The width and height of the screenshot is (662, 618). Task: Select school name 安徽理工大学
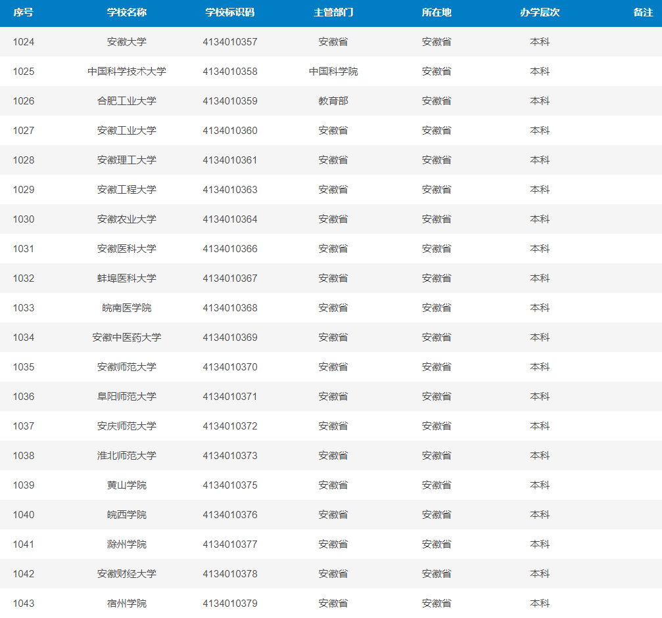(x=127, y=160)
